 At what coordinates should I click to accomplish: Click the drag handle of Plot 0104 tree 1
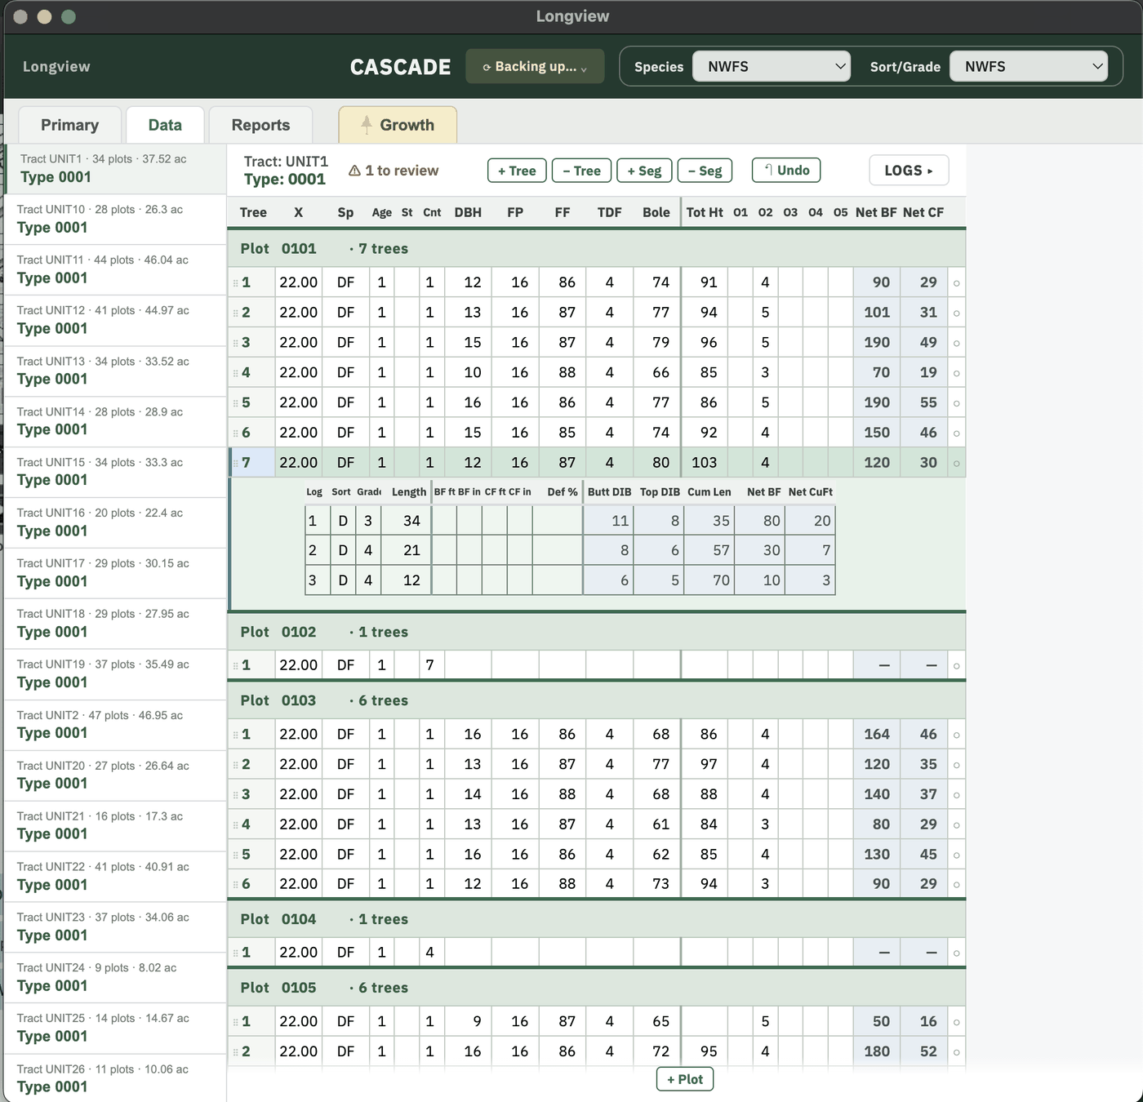[236, 953]
